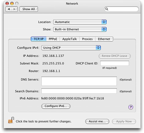Image resolution: width=144 pixels, height=133 pixels.
Task: Open help with the question mark button
Action: [131, 107]
